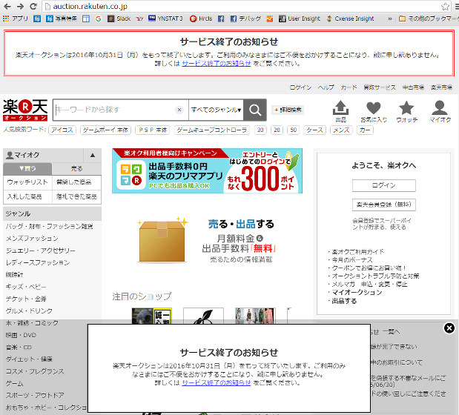Image resolution: width=459 pixels, height=415 pixels.
Task: Open お気に入り favorites heart icon
Action: pyautogui.click(x=373, y=111)
